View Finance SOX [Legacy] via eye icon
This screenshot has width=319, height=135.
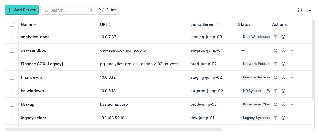click(275, 64)
